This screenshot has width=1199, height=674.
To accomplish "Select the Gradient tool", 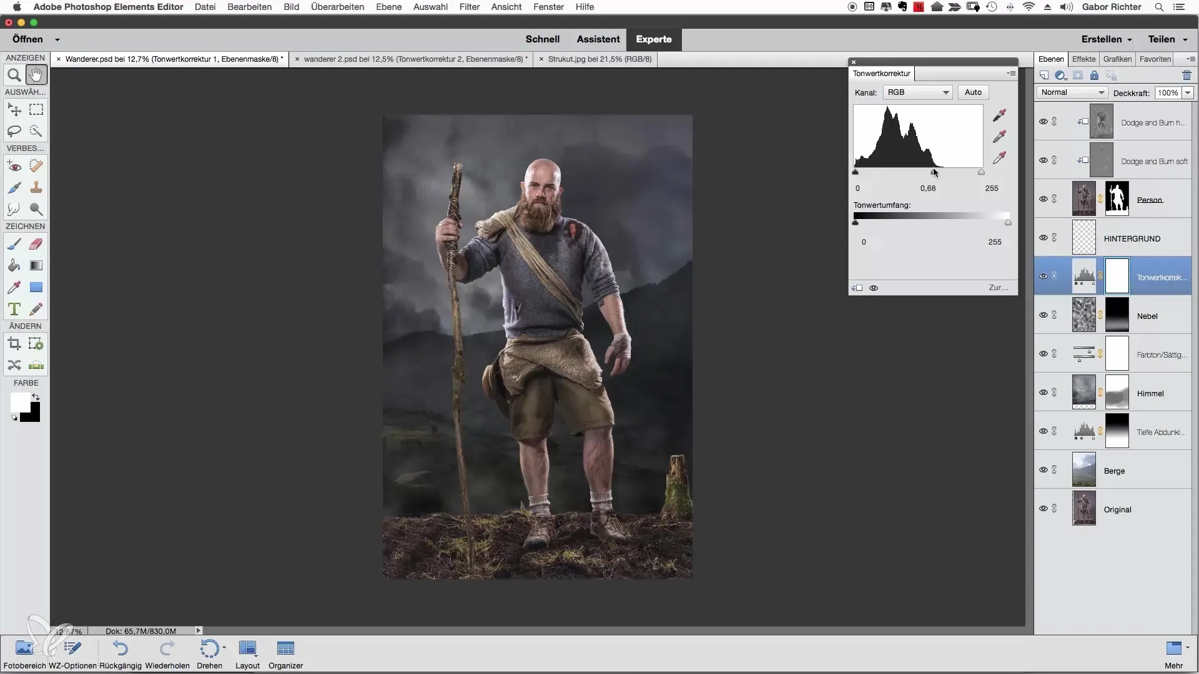I will pos(36,266).
